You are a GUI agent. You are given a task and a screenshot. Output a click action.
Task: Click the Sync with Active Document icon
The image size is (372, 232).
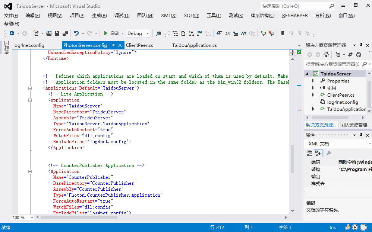[x=350, y=55]
